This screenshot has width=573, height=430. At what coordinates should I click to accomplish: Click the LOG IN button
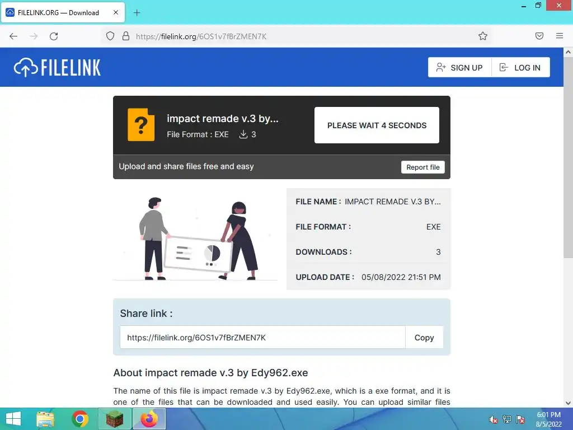[x=521, y=67]
